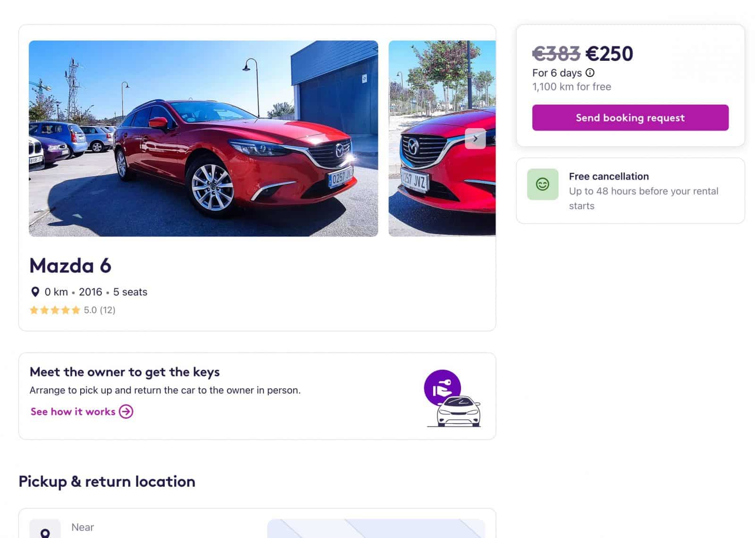Click the next photo arrow on carousel

[x=475, y=139]
